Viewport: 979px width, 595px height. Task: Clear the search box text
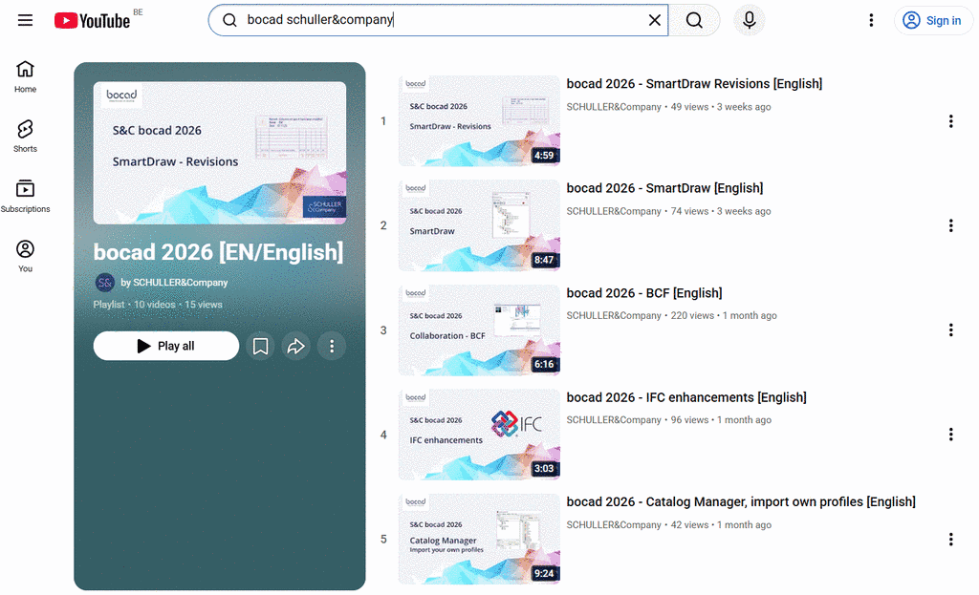pos(654,20)
